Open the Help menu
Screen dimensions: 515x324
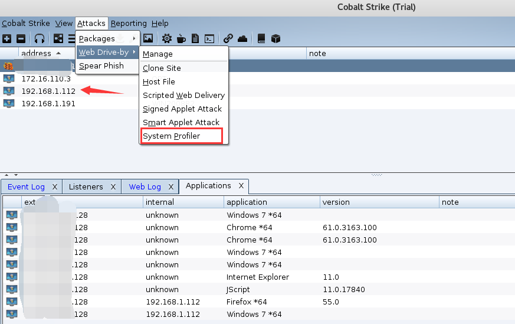[160, 24]
